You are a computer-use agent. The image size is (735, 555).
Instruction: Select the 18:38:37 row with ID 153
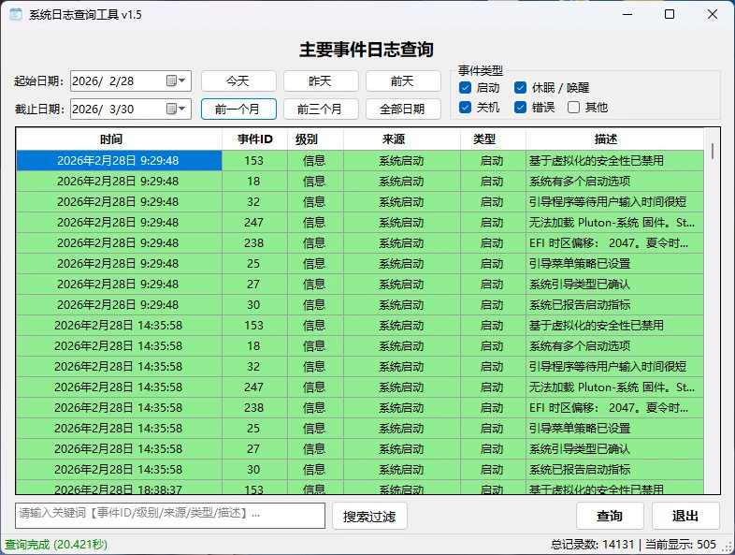(x=360, y=488)
